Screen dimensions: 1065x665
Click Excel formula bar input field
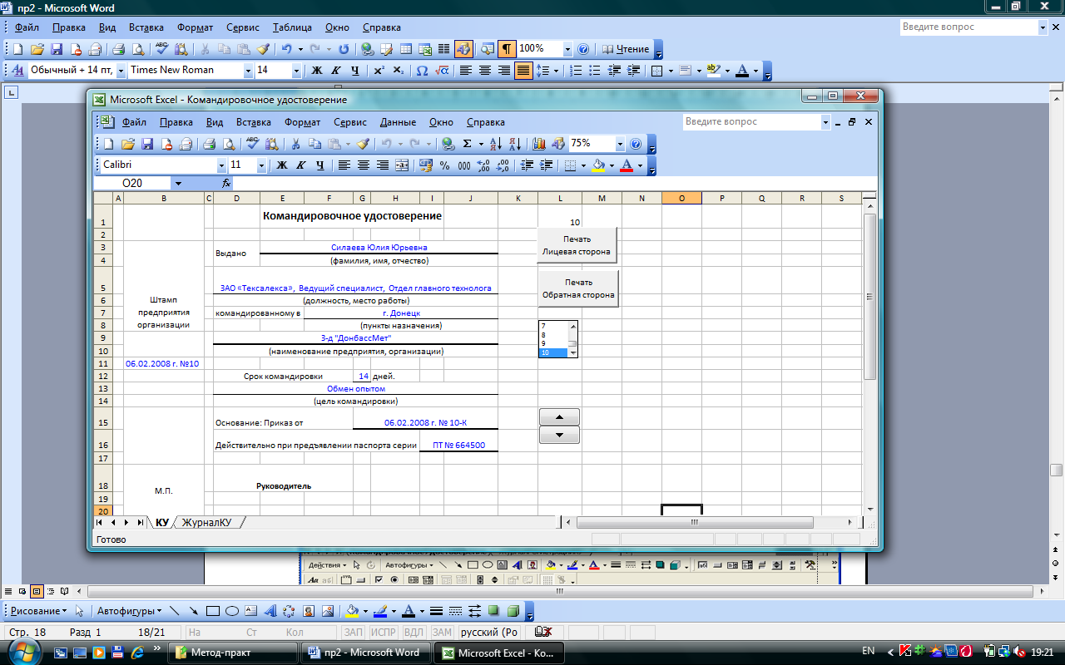[553, 183]
